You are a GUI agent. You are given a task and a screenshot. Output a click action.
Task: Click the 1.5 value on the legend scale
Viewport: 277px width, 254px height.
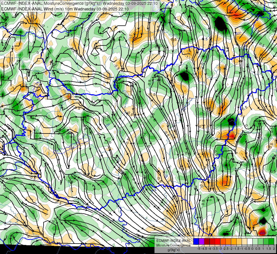click(269, 249)
